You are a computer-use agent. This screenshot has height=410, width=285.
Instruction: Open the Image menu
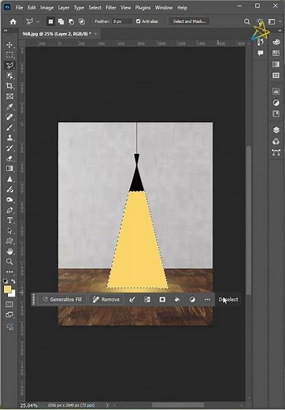(46, 8)
